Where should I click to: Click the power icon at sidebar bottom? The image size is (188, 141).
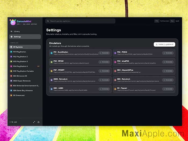click(x=38, y=122)
